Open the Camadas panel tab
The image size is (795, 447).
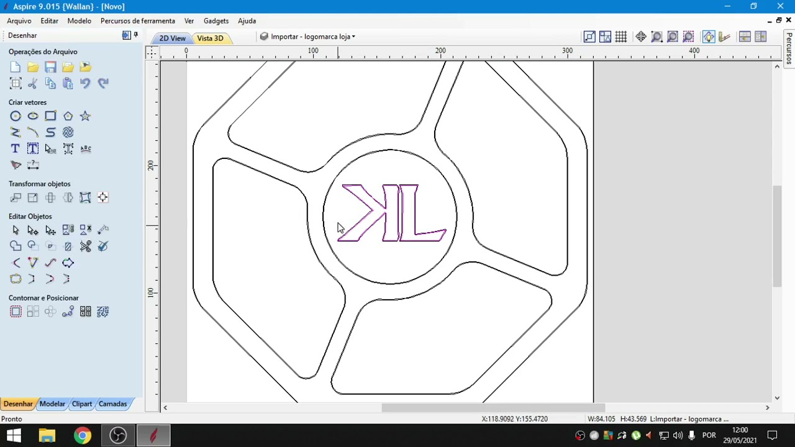point(112,404)
